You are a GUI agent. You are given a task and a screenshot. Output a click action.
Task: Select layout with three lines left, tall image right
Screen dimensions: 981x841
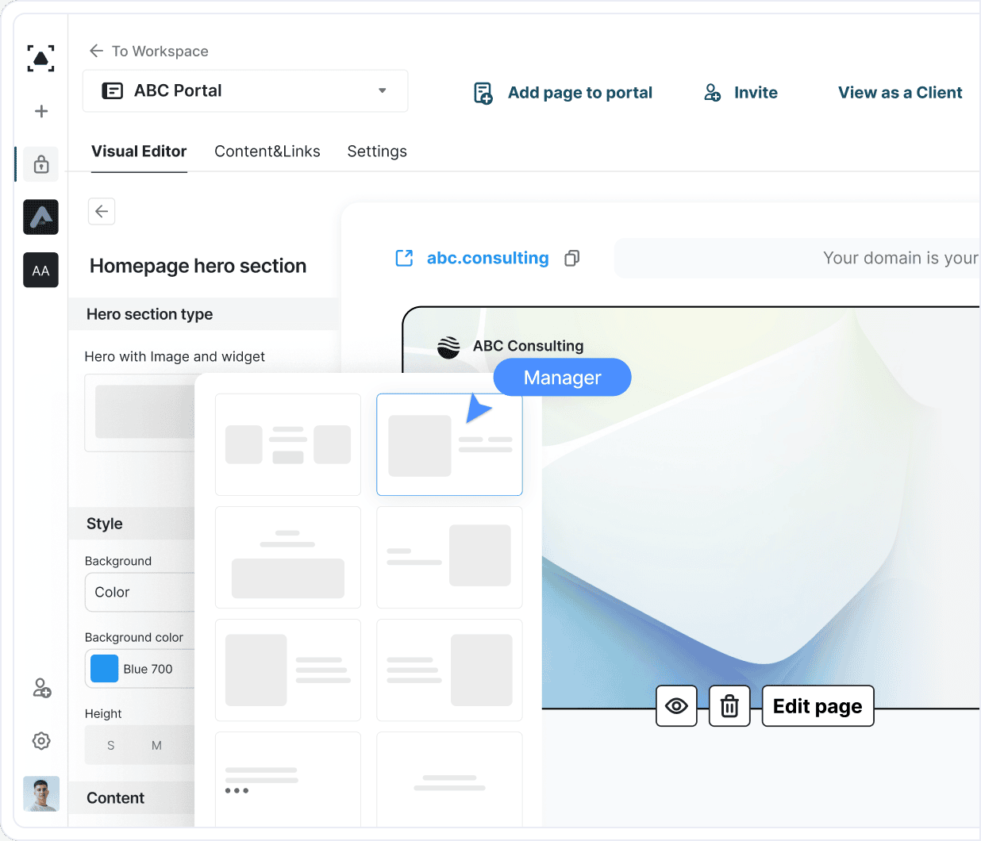pyautogui.click(x=449, y=670)
